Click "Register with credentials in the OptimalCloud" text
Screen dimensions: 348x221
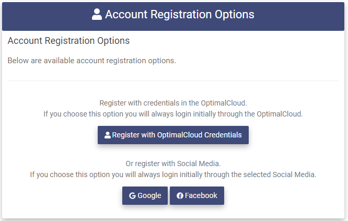point(173,103)
